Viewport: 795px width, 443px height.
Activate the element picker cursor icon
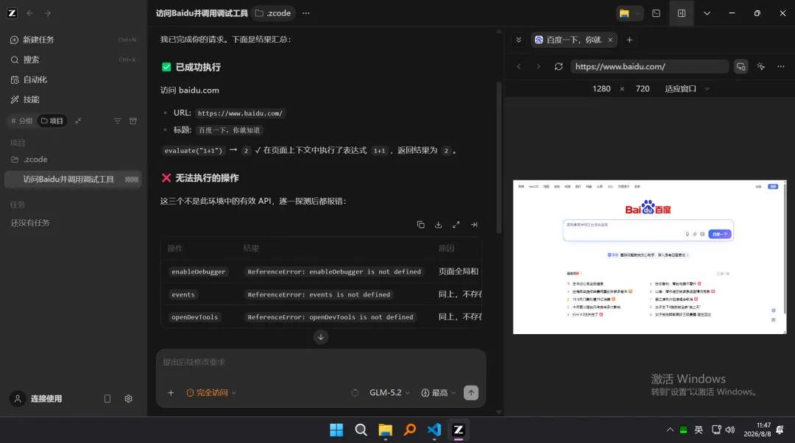[761, 66]
